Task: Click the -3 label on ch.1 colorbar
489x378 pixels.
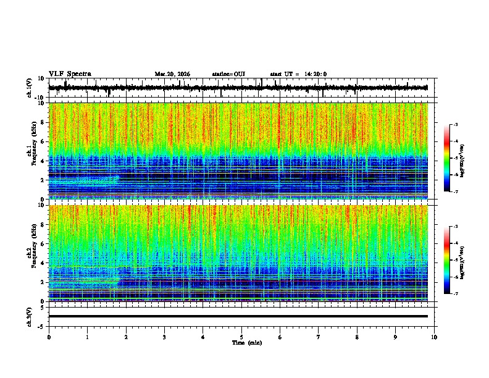Action: 456,124
